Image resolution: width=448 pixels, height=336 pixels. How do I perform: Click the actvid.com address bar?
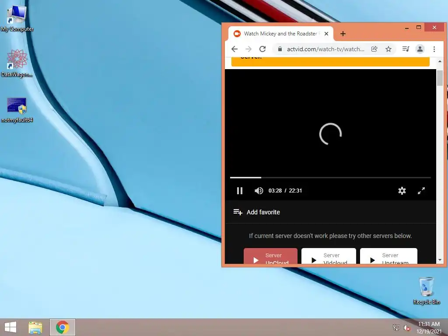[325, 49]
